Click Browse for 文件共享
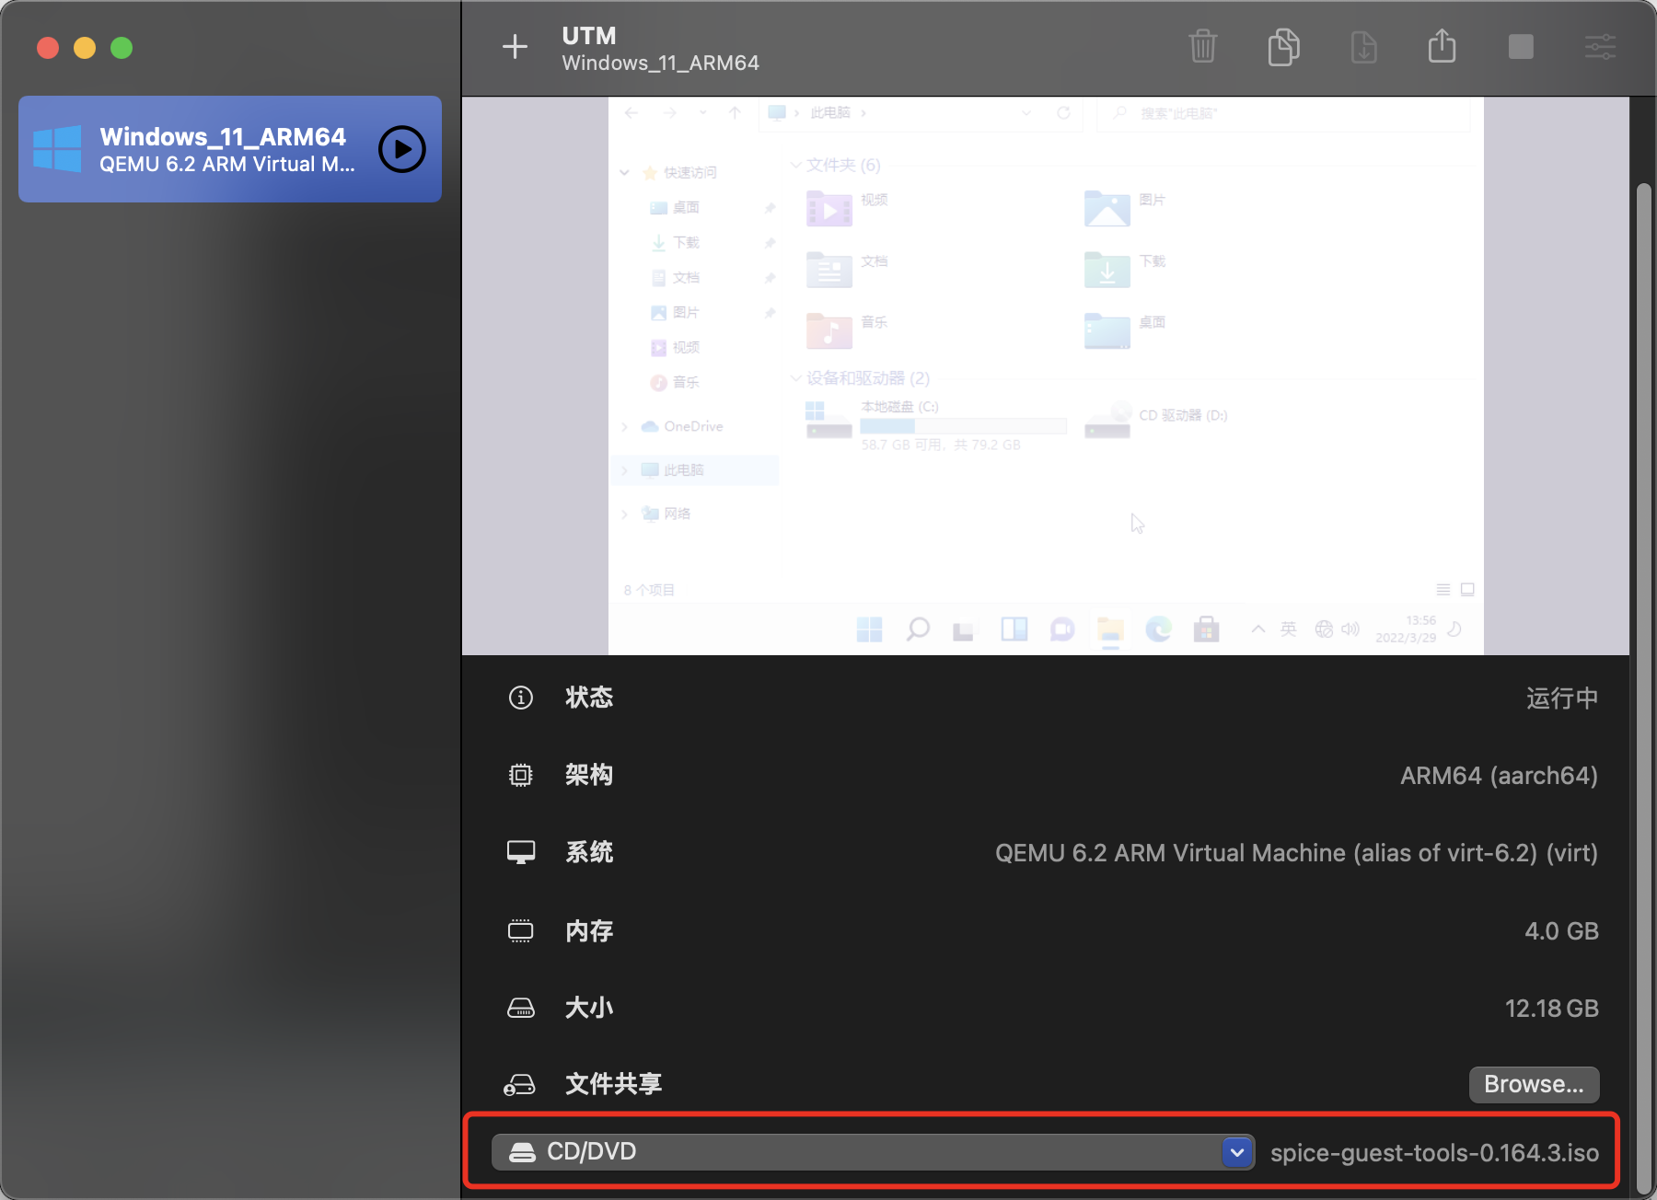Screen dimensions: 1657x1200 pyautogui.click(x=1532, y=1084)
